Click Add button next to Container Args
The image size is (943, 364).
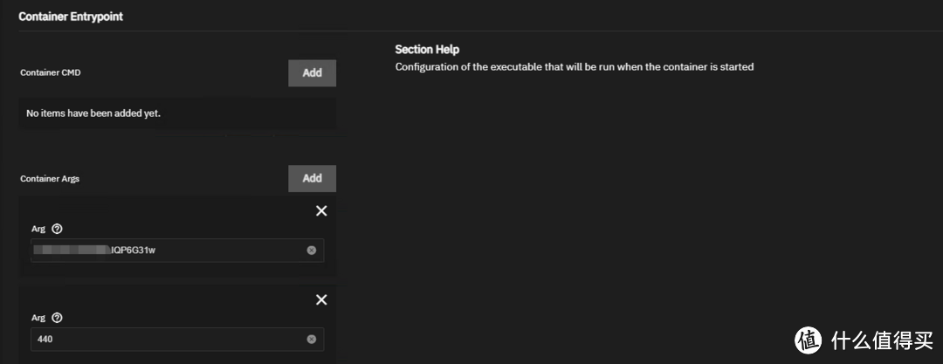pyautogui.click(x=312, y=178)
